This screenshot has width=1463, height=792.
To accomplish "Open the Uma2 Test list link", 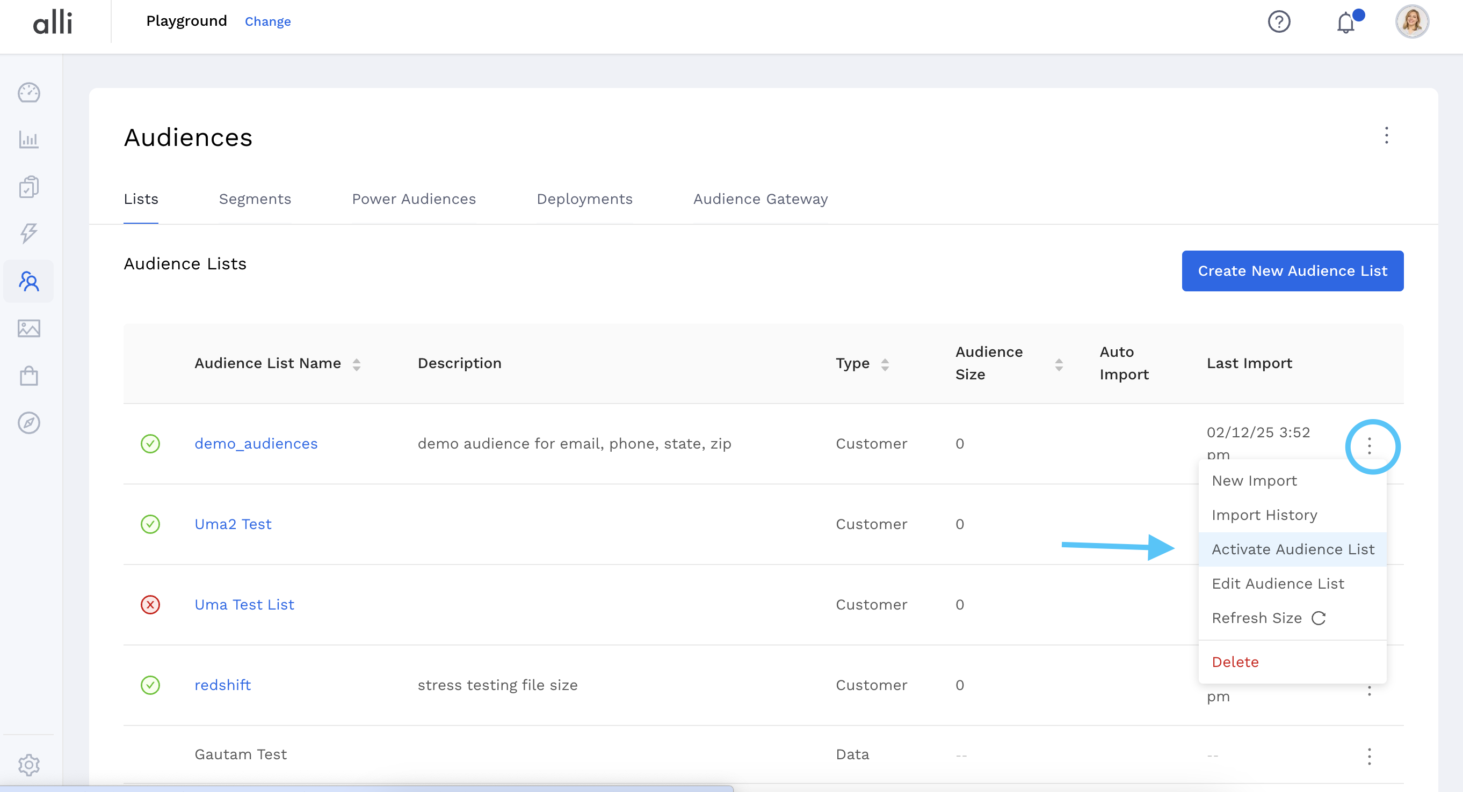I will [233, 524].
